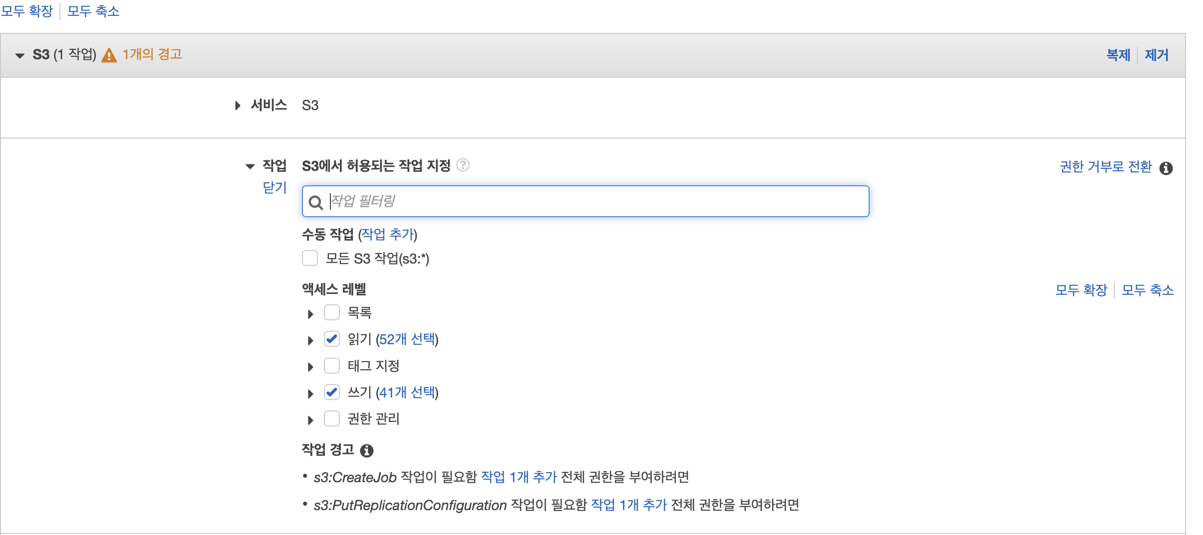
Task: Uncheck the 읽기 access level checkbox
Action: point(332,339)
